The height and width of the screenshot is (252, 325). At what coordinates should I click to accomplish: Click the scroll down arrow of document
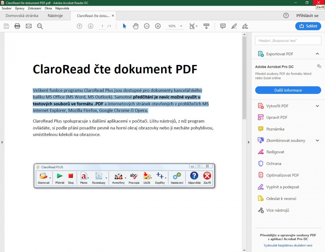click(245, 250)
